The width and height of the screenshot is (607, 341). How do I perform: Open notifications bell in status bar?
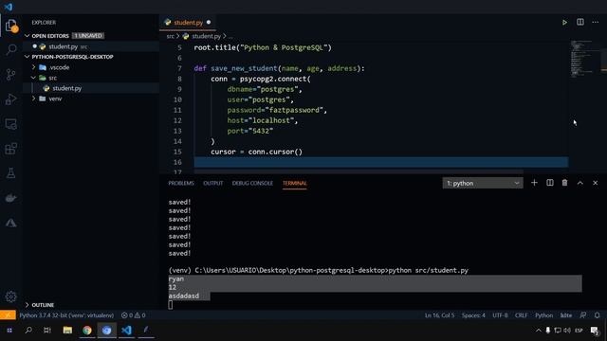(597, 315)
